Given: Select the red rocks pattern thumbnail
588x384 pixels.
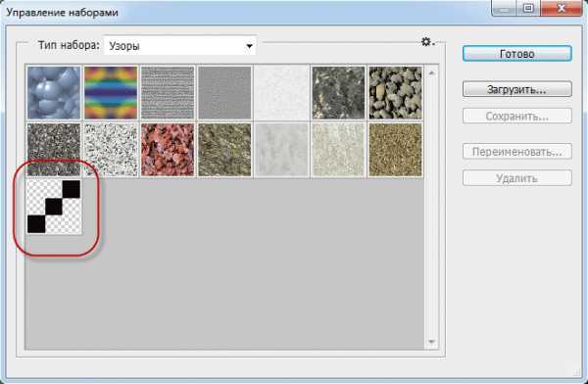Looking at the screenshot, I should pyautogui.click(x=168, y=150).
